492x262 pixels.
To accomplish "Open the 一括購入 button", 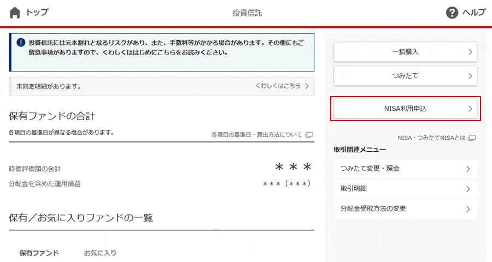I will click(405, 52).
